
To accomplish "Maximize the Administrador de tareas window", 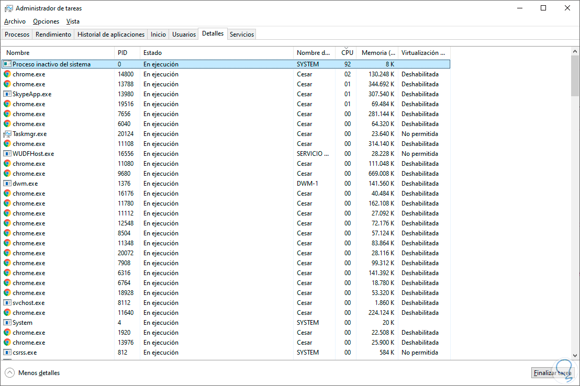I will (543, 8).
